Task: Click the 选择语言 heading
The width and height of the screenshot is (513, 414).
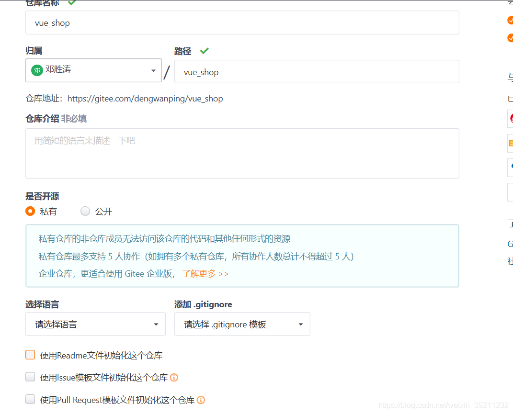Action: click(42, 304)
